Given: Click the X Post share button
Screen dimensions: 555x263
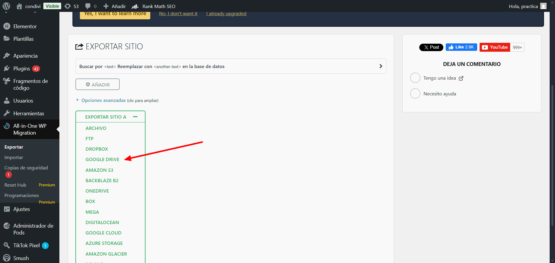Looking at the screenshot, I should 431,47.
